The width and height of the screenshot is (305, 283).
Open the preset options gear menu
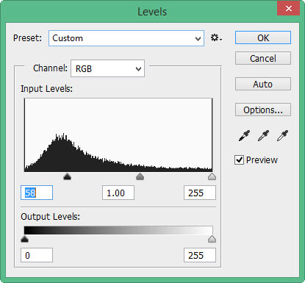[216, 38]
